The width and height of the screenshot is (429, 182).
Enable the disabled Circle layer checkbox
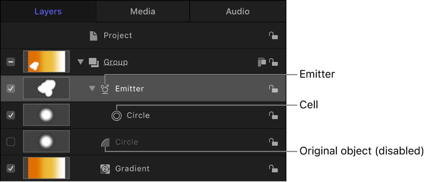click(11, 142)
